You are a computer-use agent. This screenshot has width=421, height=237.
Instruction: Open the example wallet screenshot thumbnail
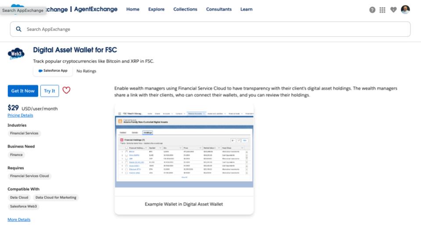pyautogui.click(x=184, y=150)
